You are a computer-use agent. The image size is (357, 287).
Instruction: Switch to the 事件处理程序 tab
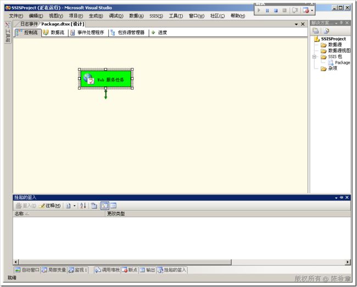tap(87, 32)
